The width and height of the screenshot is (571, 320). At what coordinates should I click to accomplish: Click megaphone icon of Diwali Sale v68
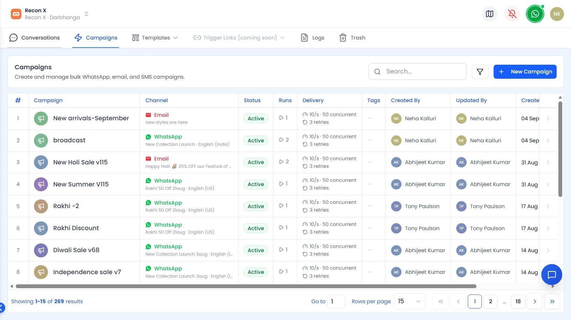(x=41, y=250)
